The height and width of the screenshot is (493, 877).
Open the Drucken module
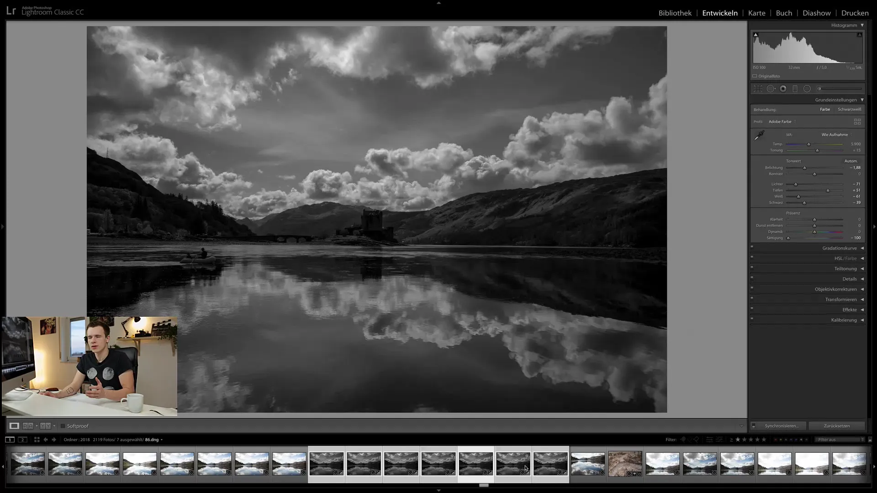pos(855,13)
